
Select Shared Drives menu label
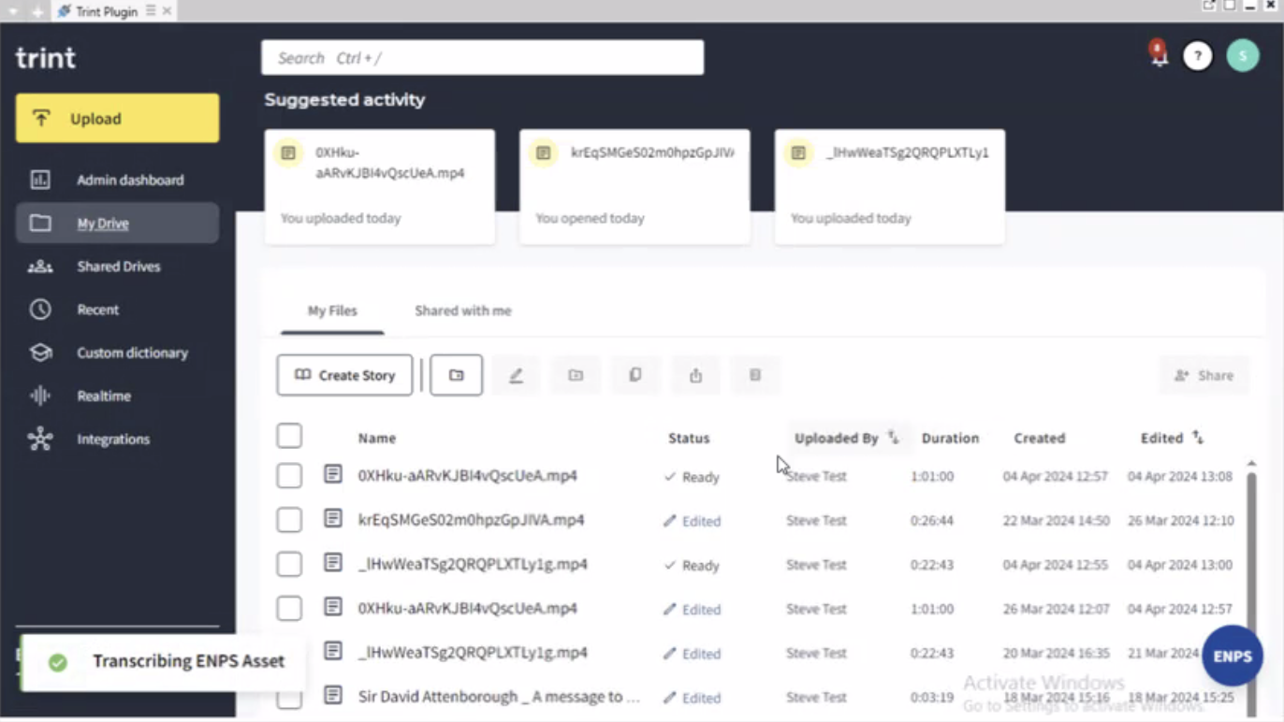(119, 267)
